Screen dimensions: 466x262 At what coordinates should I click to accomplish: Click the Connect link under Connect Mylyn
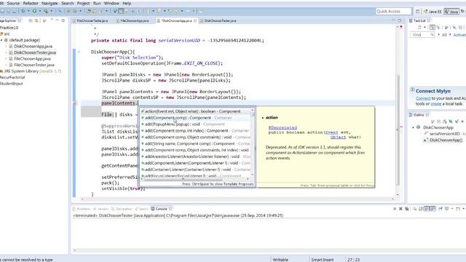pos(423,98)
